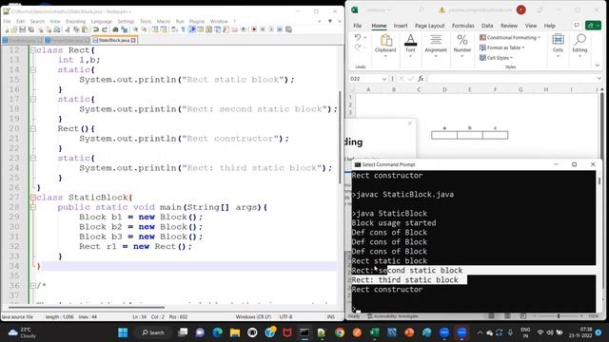The image size is (609, 342).
Task: Click Find binoculars icon in Notepad++
Action: pyautogui.click(x=115, y=29)
